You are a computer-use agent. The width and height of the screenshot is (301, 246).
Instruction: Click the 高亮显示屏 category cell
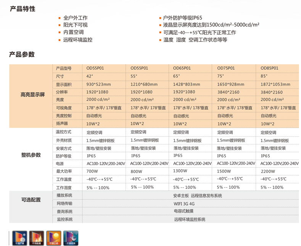32,94
